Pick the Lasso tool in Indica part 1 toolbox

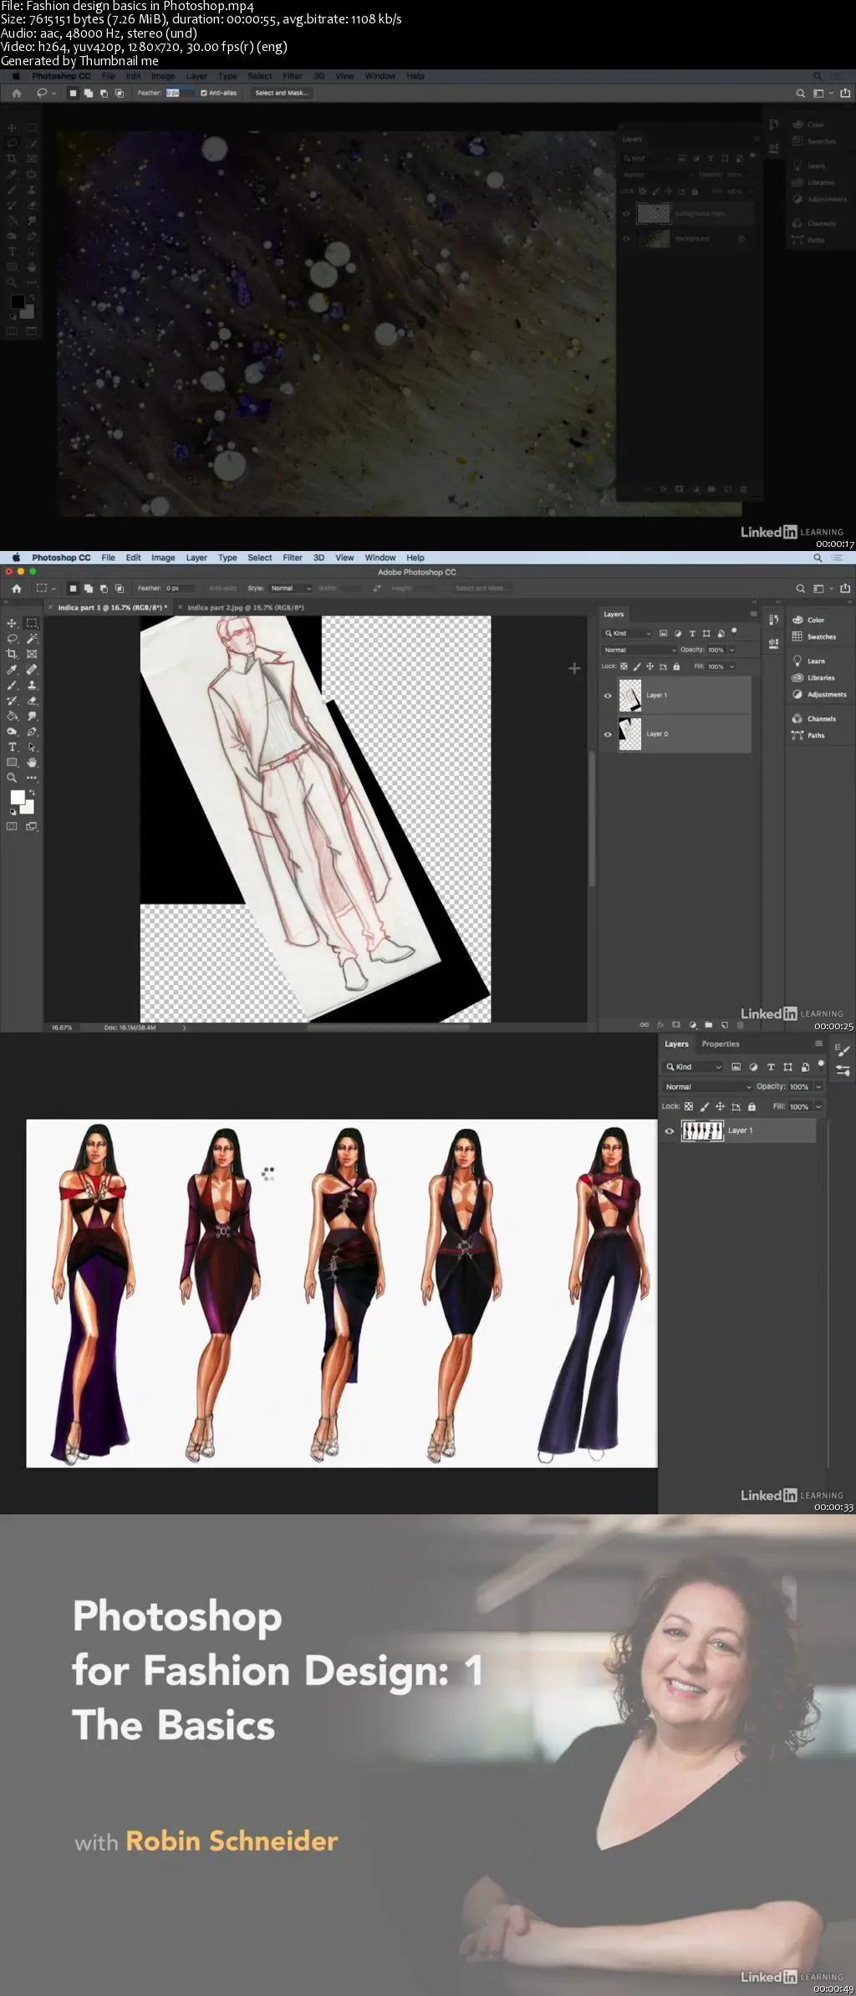[x=12, y=639]
